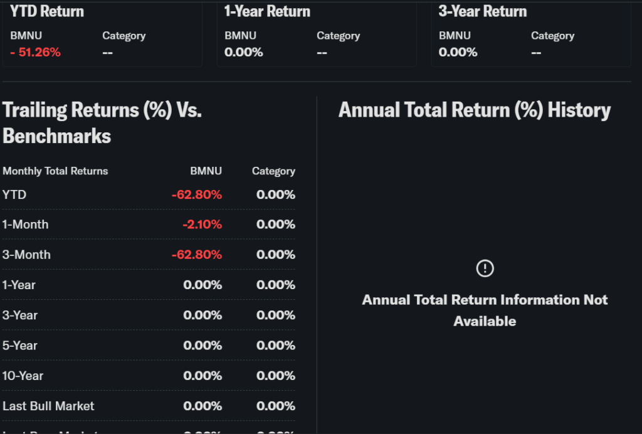
Task: Click the YTD Return card heading
Action: tap(47, 11)
